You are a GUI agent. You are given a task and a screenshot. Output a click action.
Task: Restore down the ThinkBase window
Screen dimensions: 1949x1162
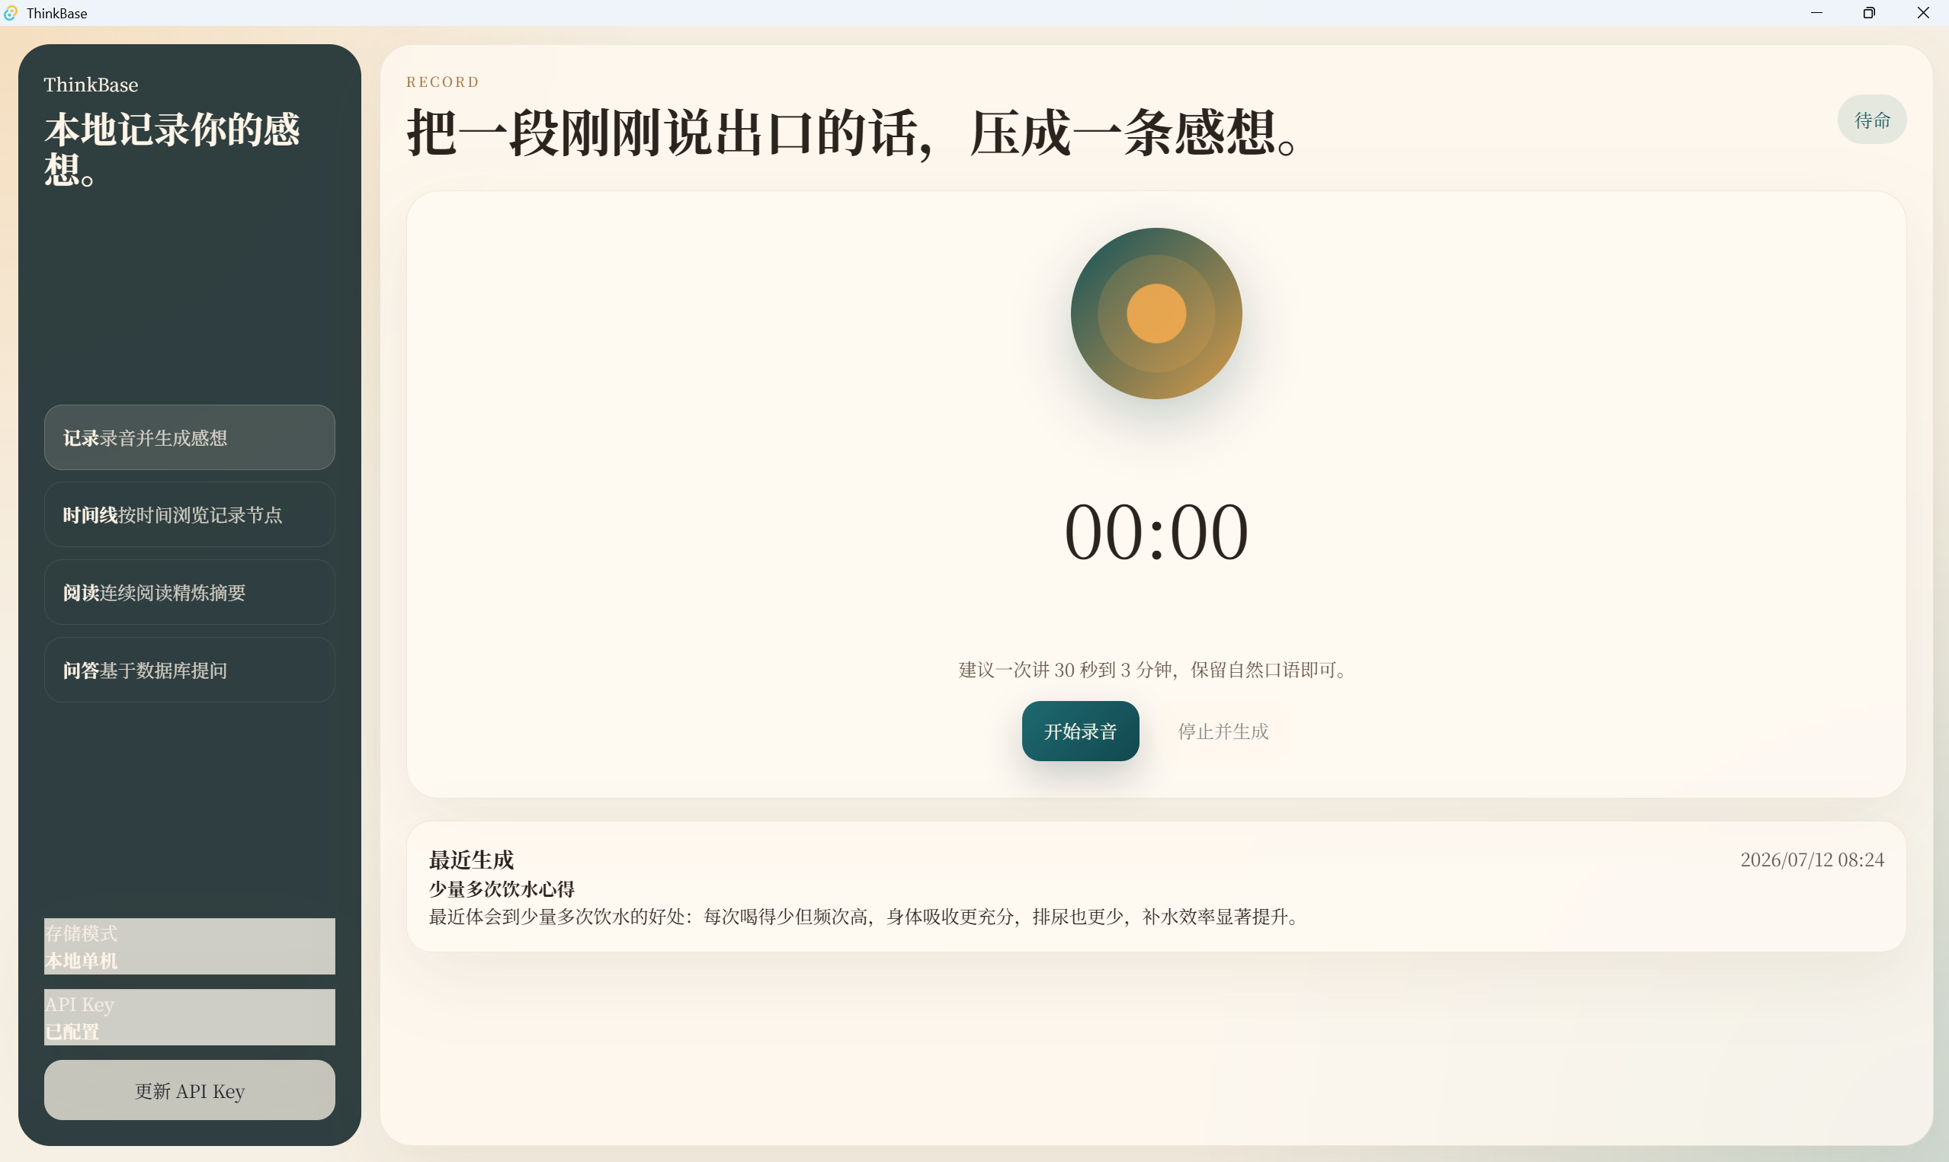(1868, 12)
